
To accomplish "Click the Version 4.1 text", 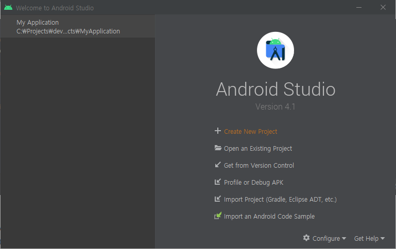I will point(276,106).
